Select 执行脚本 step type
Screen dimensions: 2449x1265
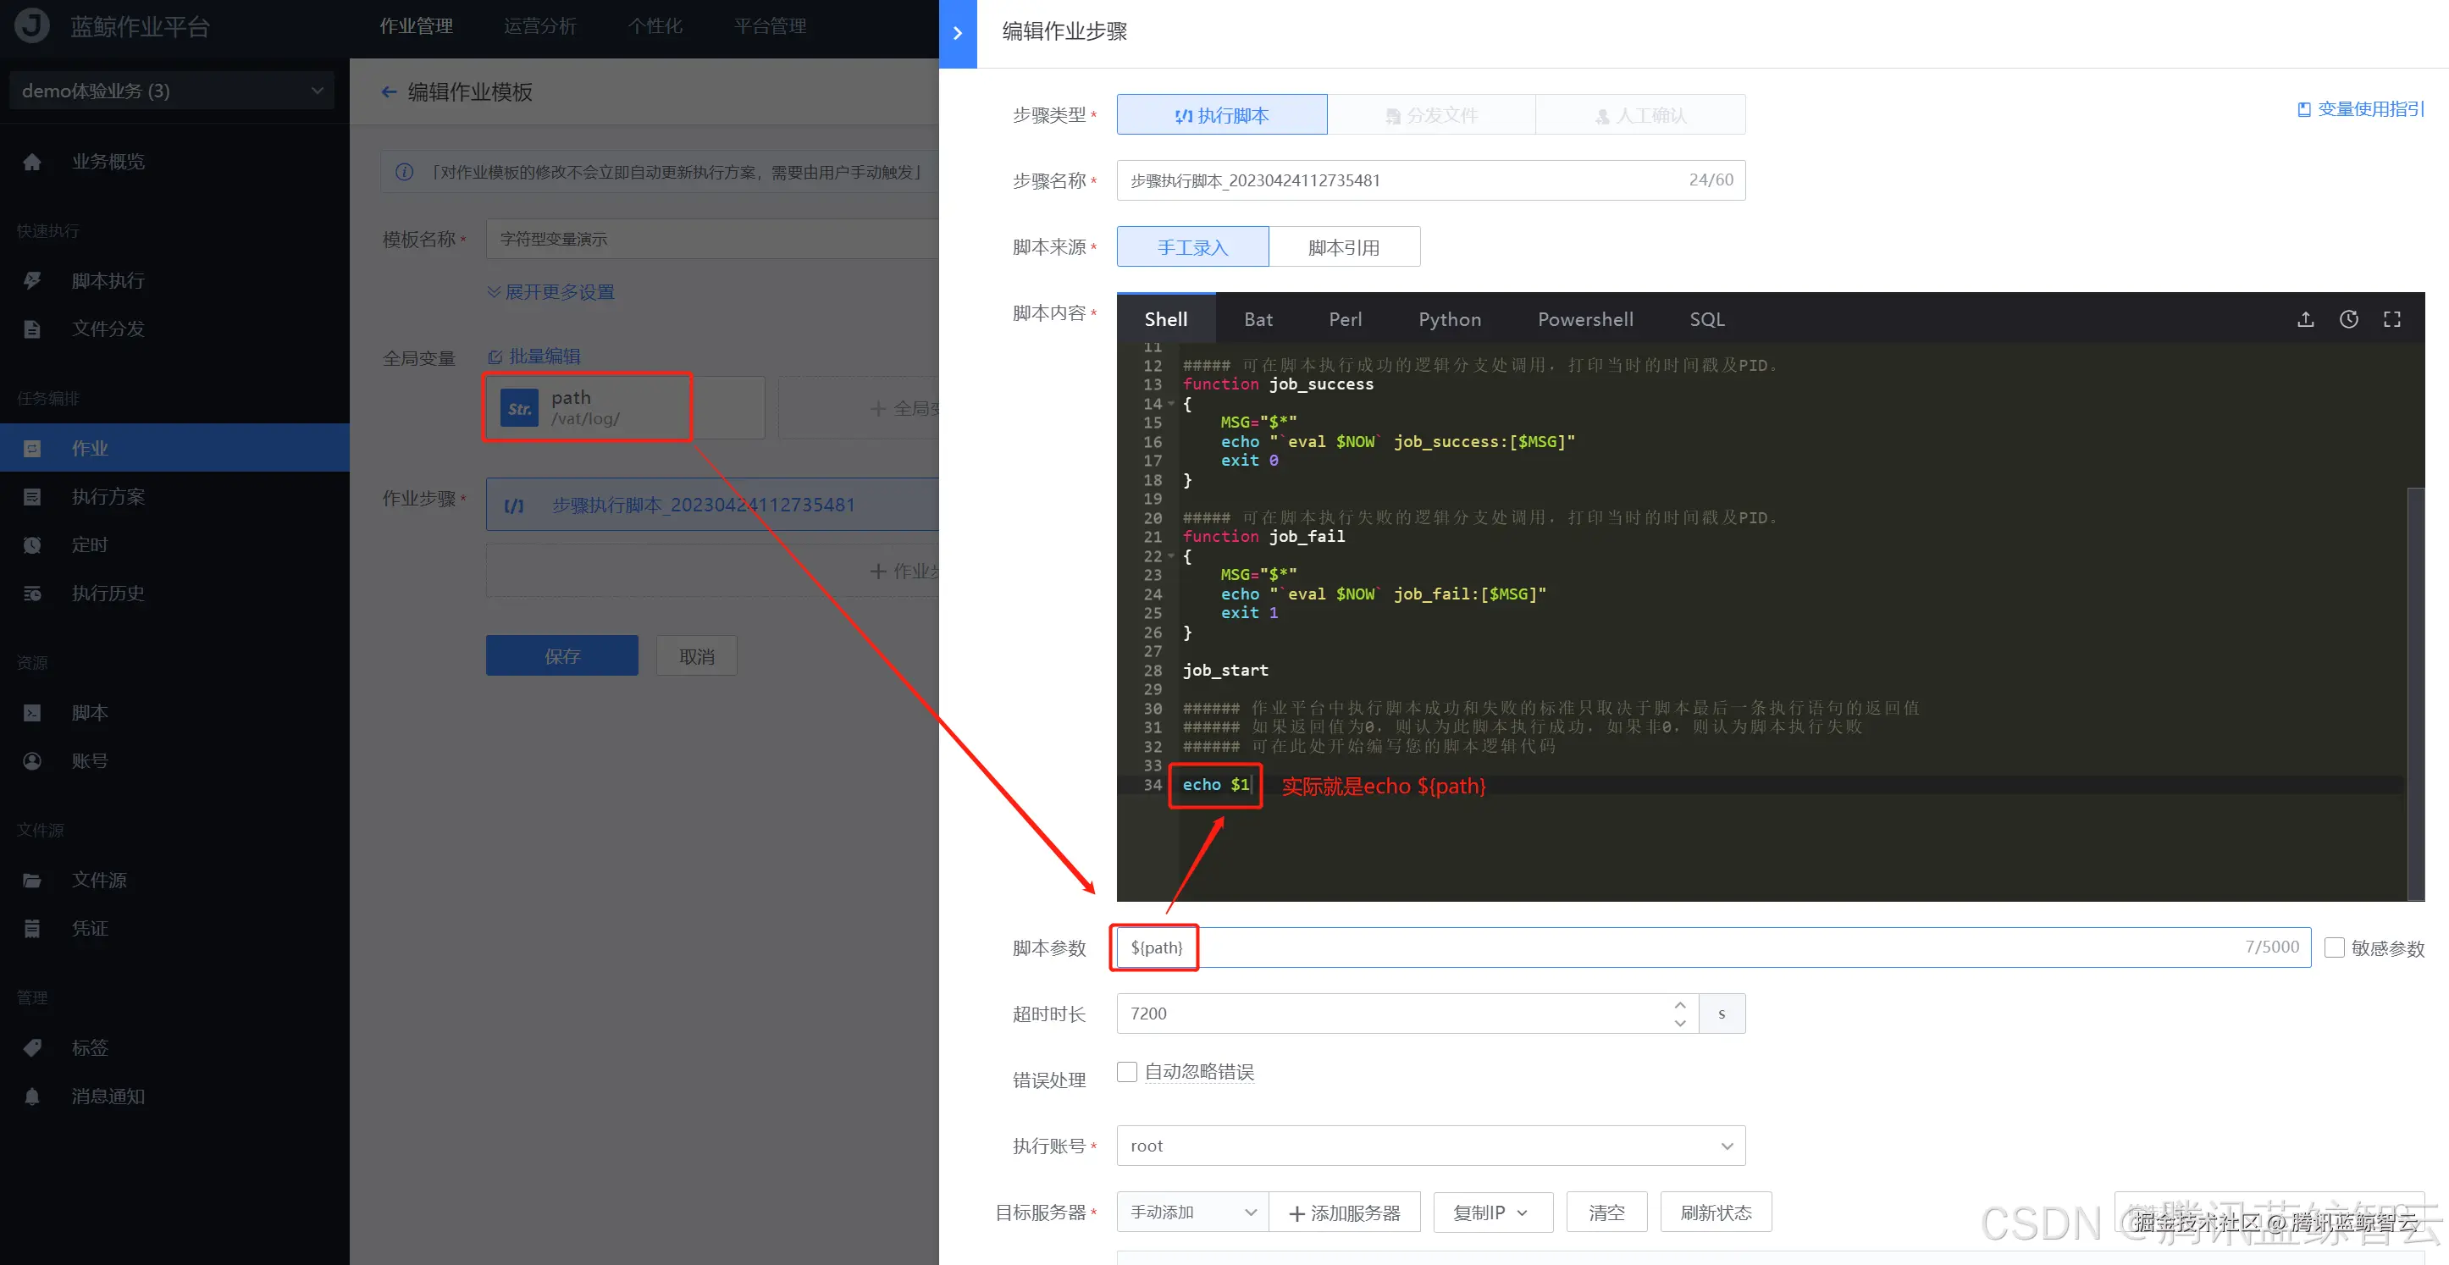click(1222, 115)
